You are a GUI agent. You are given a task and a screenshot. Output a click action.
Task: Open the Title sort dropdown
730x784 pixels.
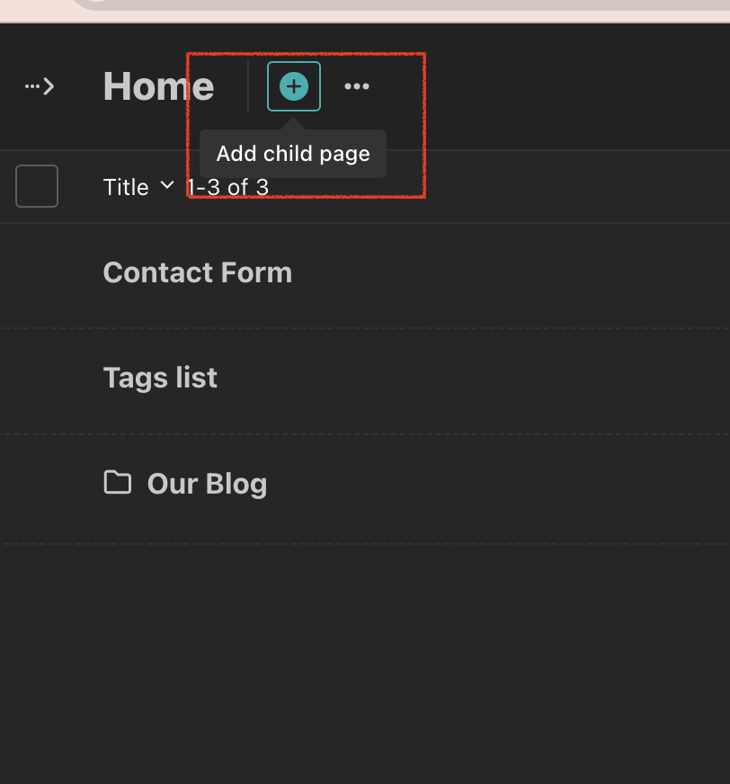tap(138, 187)
